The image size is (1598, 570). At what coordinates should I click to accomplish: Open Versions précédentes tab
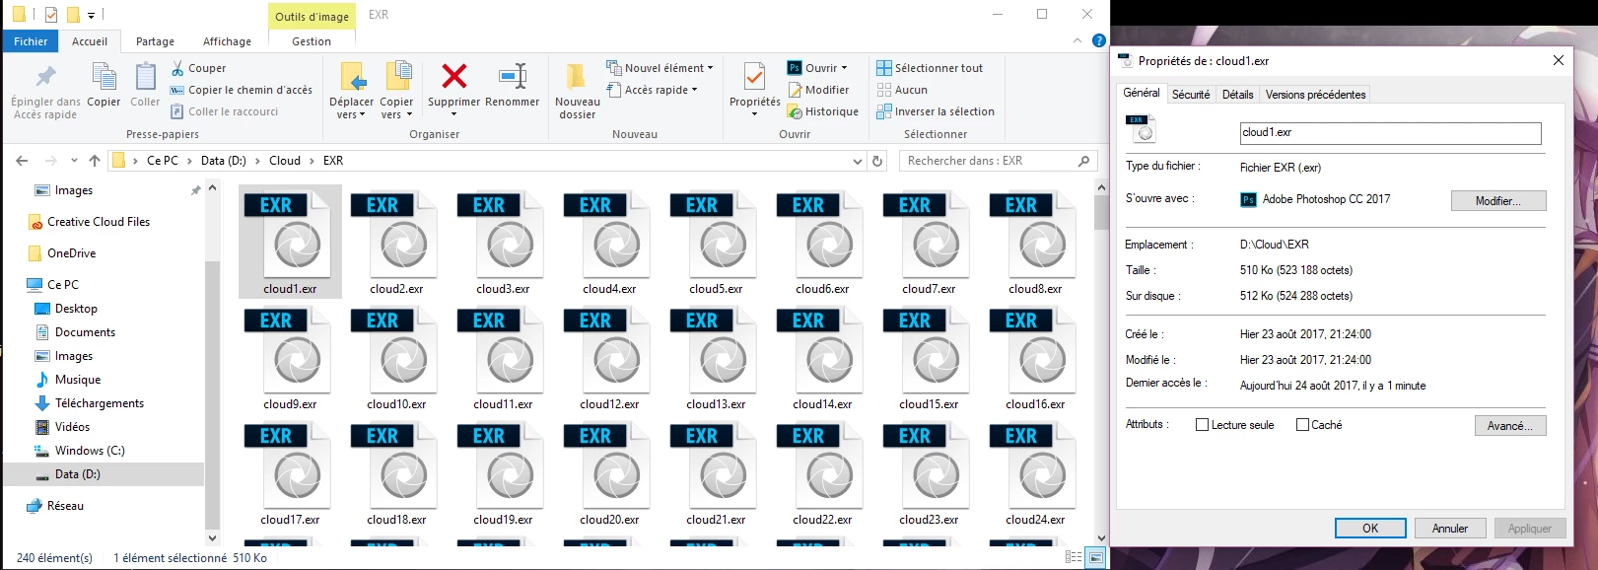[1315, 95]
